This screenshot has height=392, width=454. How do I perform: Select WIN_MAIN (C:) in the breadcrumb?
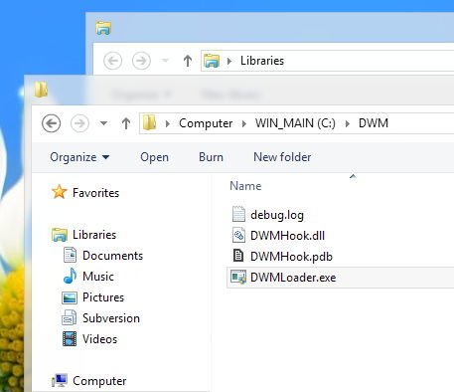[x=295, y=123]
